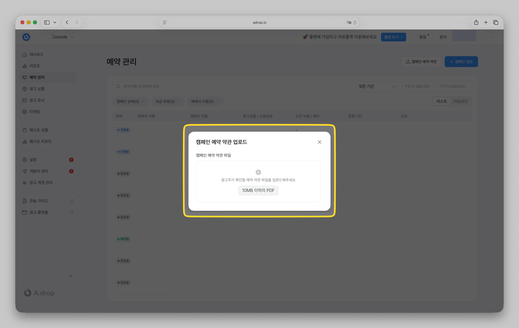Open the 알림 notifications menu
The width and height of the screenshot is (519, 328).
coord(423,37)
